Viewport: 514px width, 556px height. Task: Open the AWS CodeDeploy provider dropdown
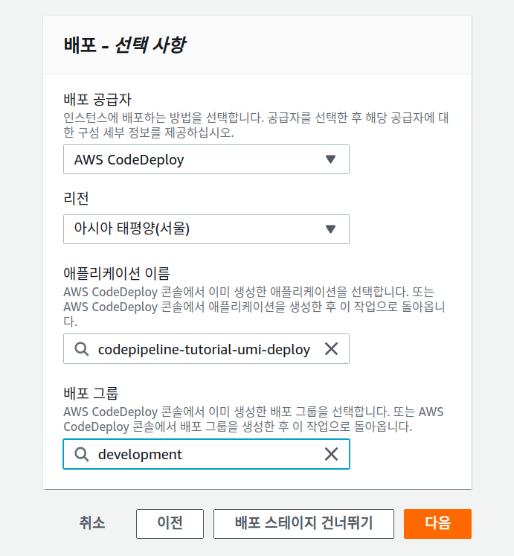206,159
